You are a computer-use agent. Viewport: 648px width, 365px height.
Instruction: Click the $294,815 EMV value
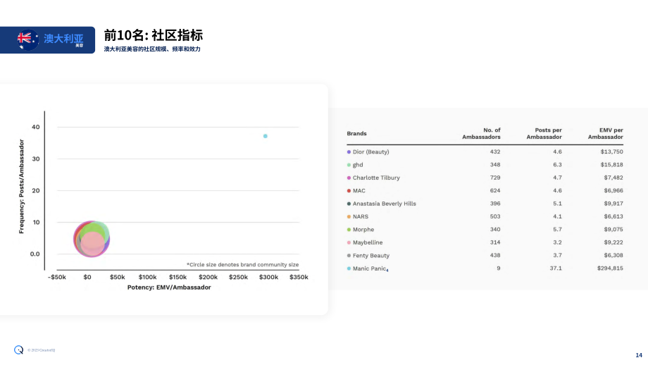pos(610,268)
